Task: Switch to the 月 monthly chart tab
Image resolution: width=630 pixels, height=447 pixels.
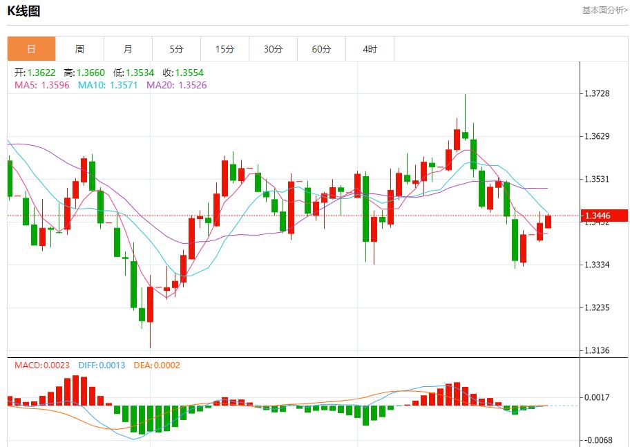Action: click(127, 48)
